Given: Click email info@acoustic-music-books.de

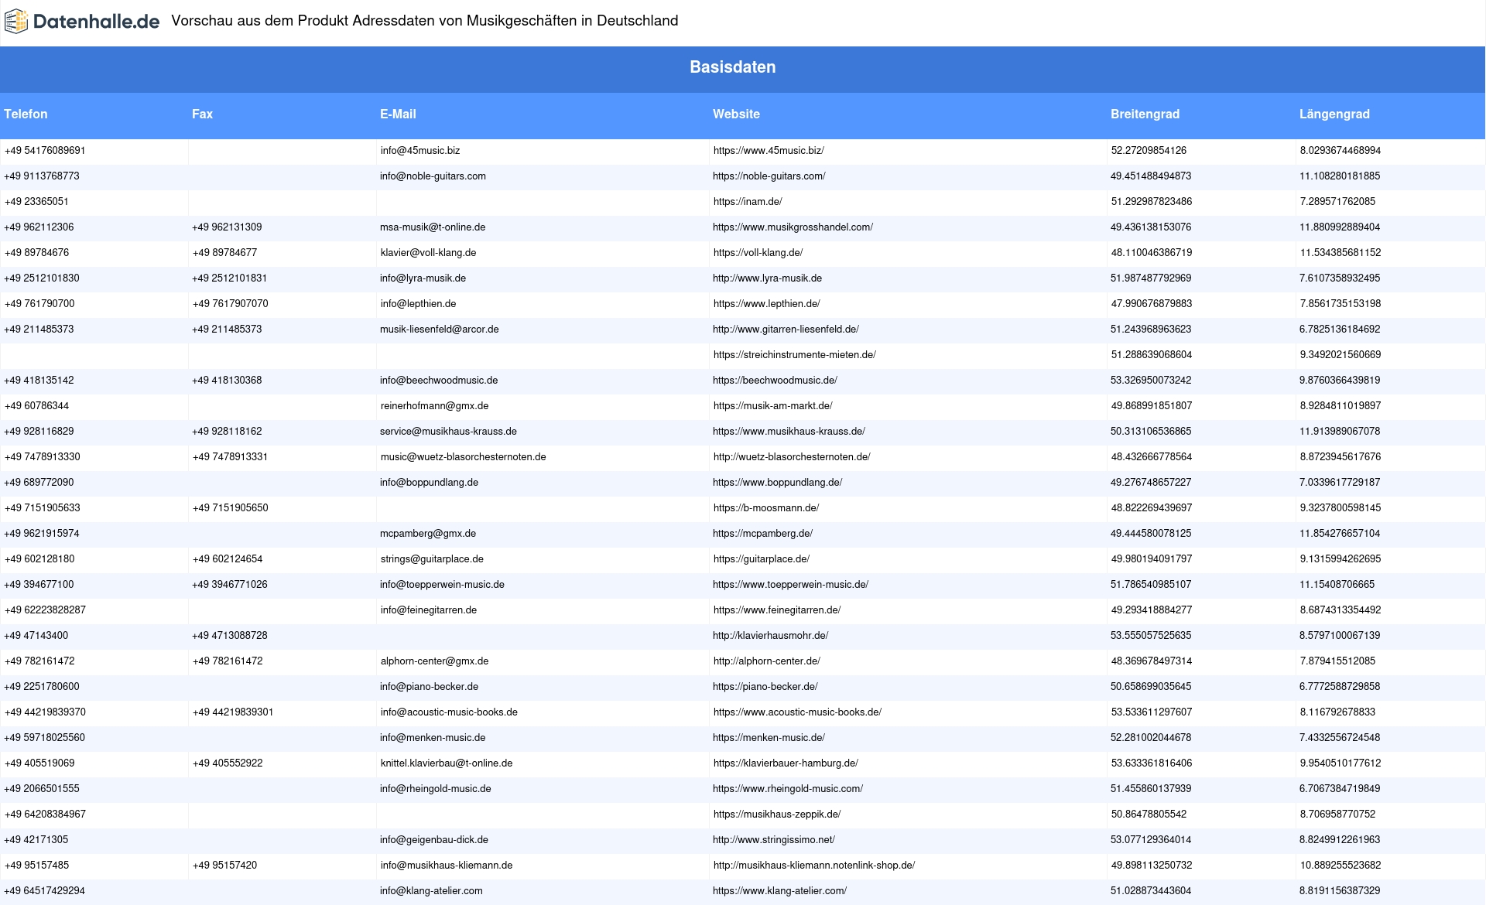Looking at the screenshot, I should [449, 712].
